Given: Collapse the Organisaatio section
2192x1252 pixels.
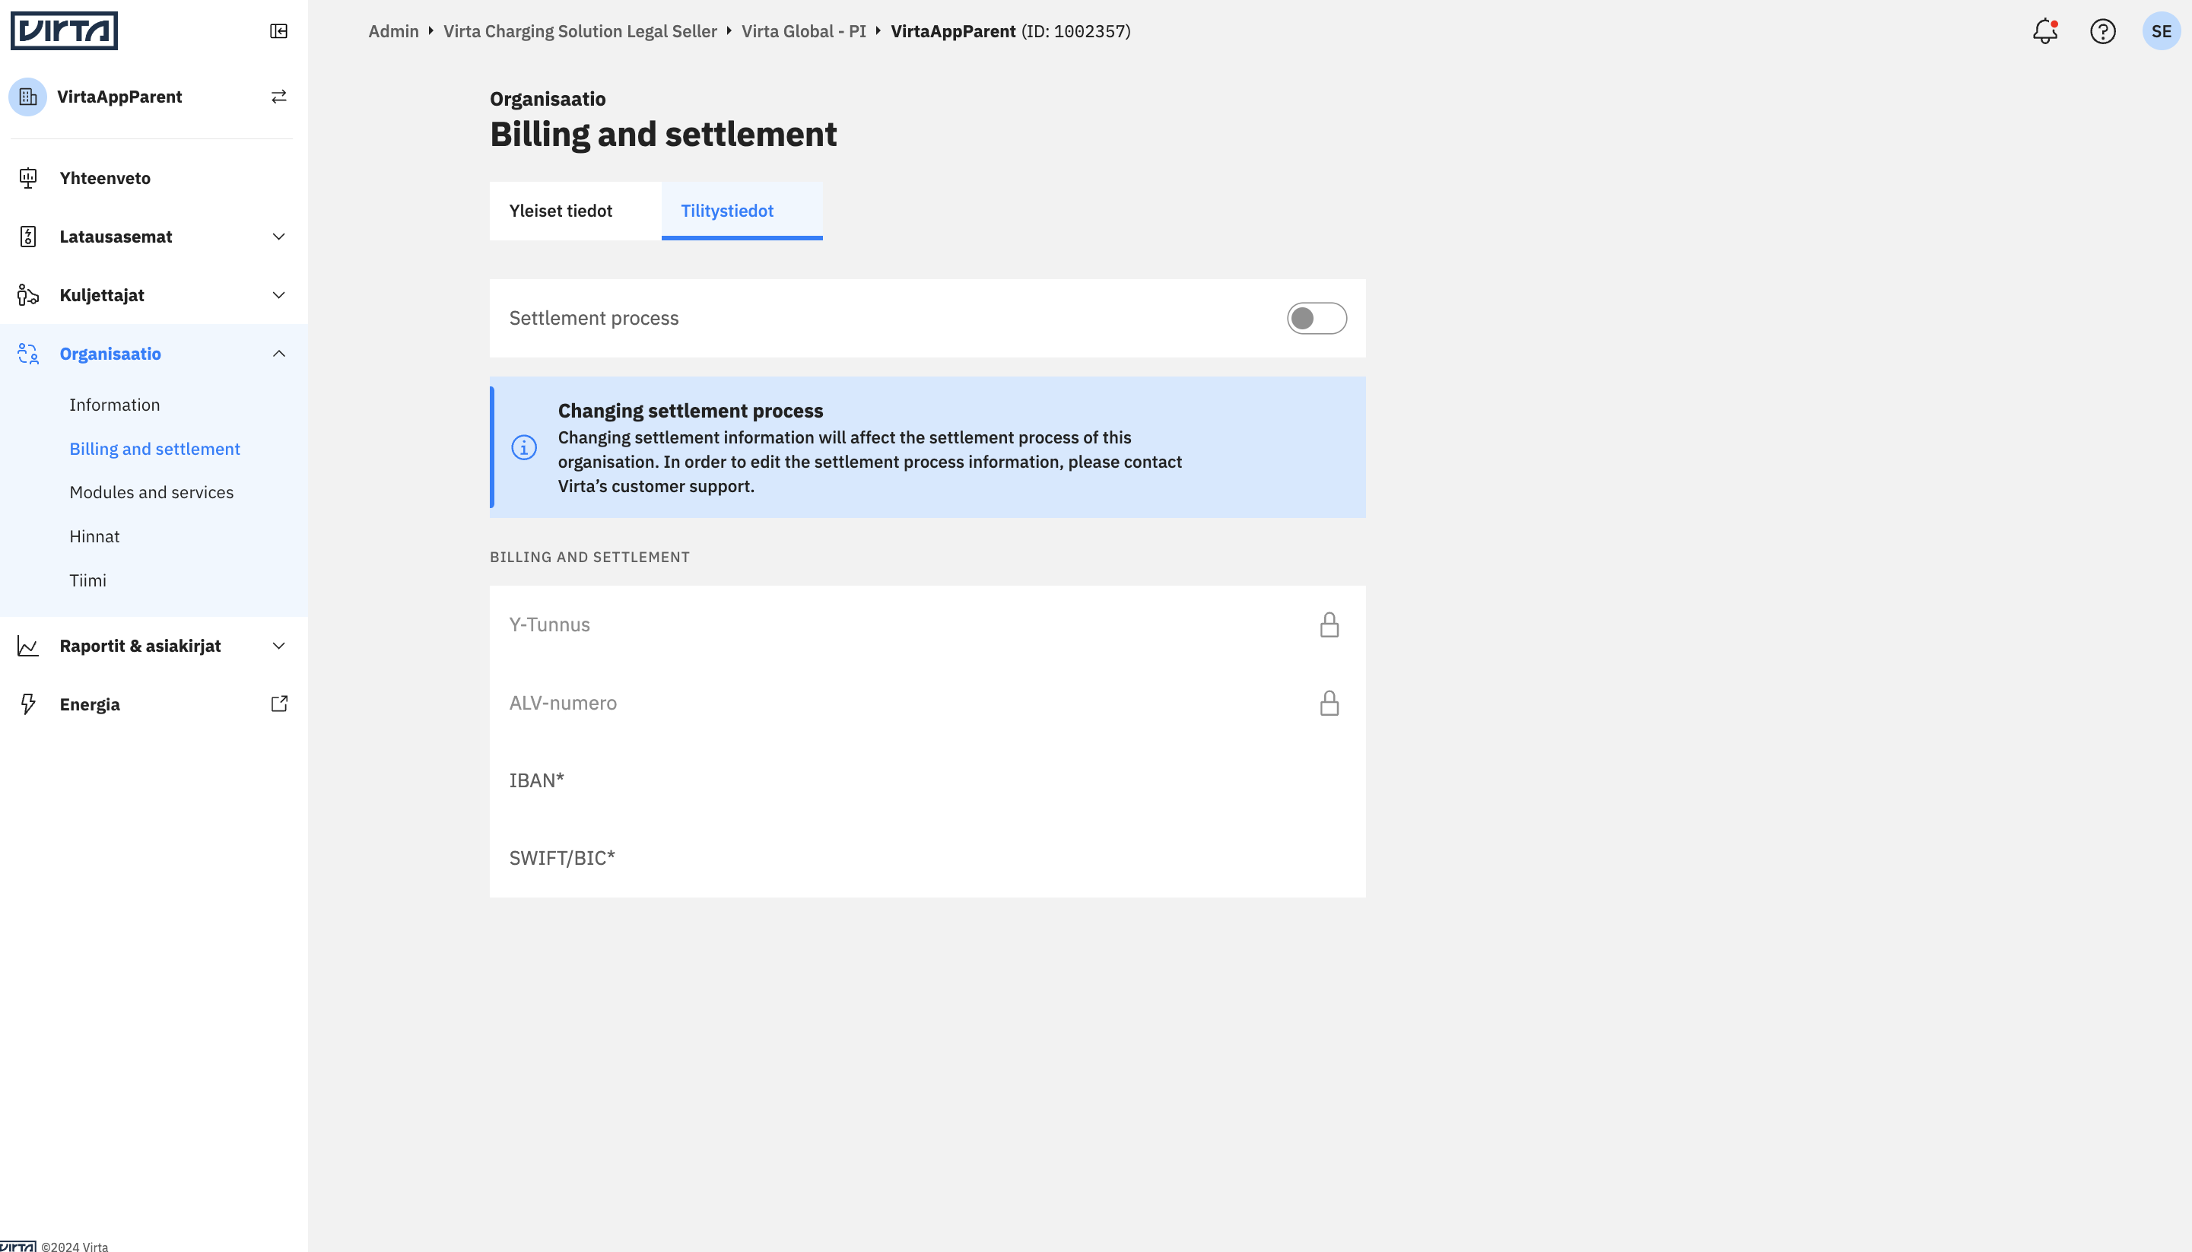Looking at the screenshot, I should (x=154, y=354).
